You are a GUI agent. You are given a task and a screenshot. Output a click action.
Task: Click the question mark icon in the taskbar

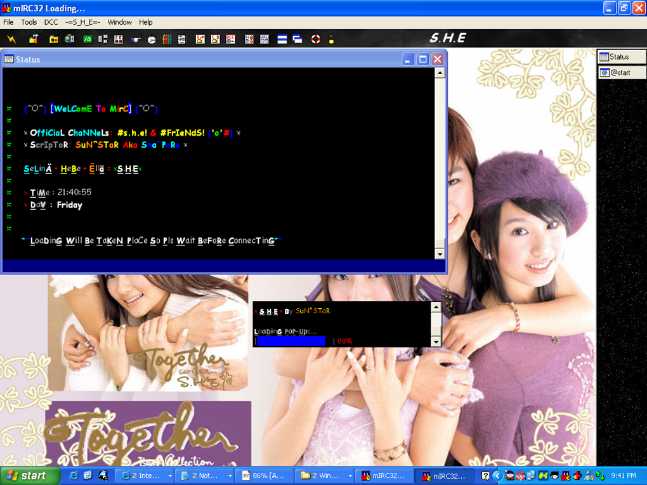coord(486,475)
